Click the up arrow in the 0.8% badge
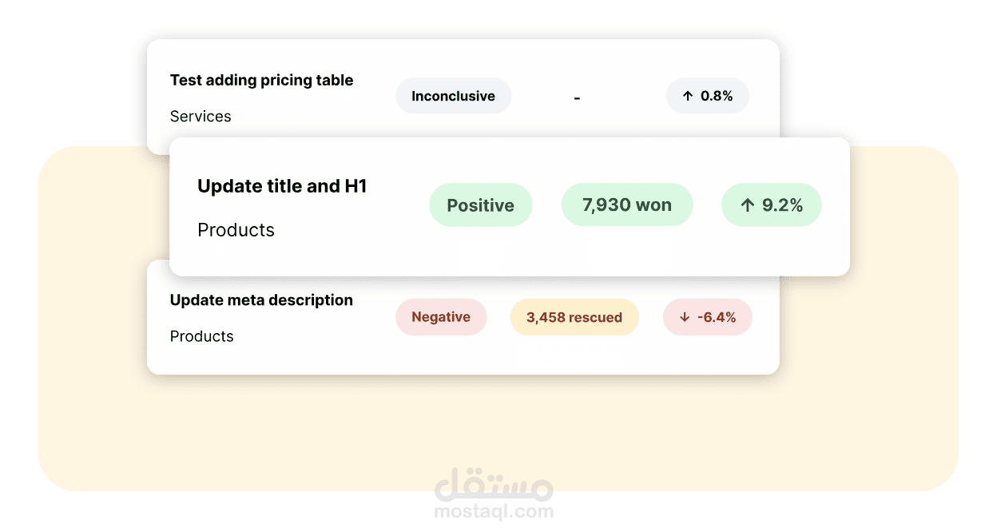 pos(688,96)
